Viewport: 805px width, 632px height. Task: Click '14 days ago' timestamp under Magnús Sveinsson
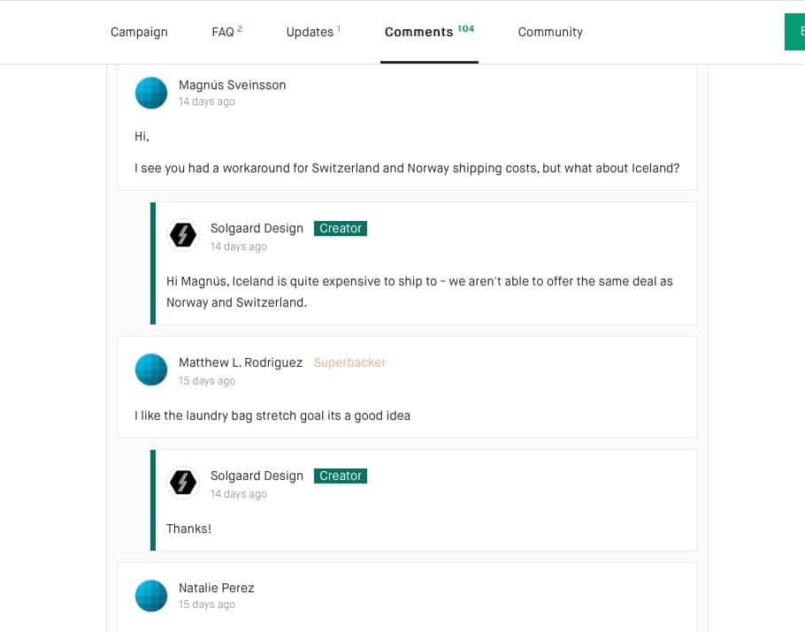click(x=207, y=102)
